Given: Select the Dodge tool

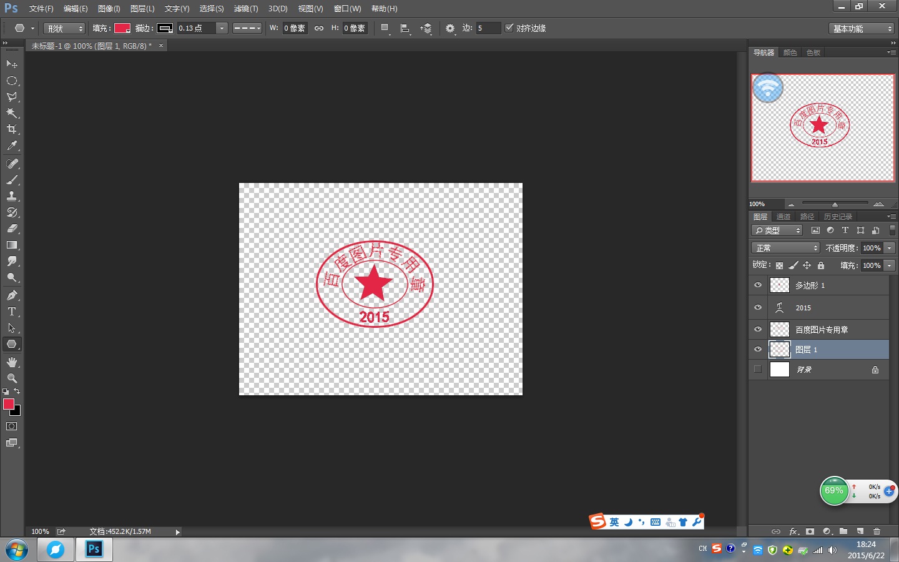Looking at the screenshot, I should point(11,277).
